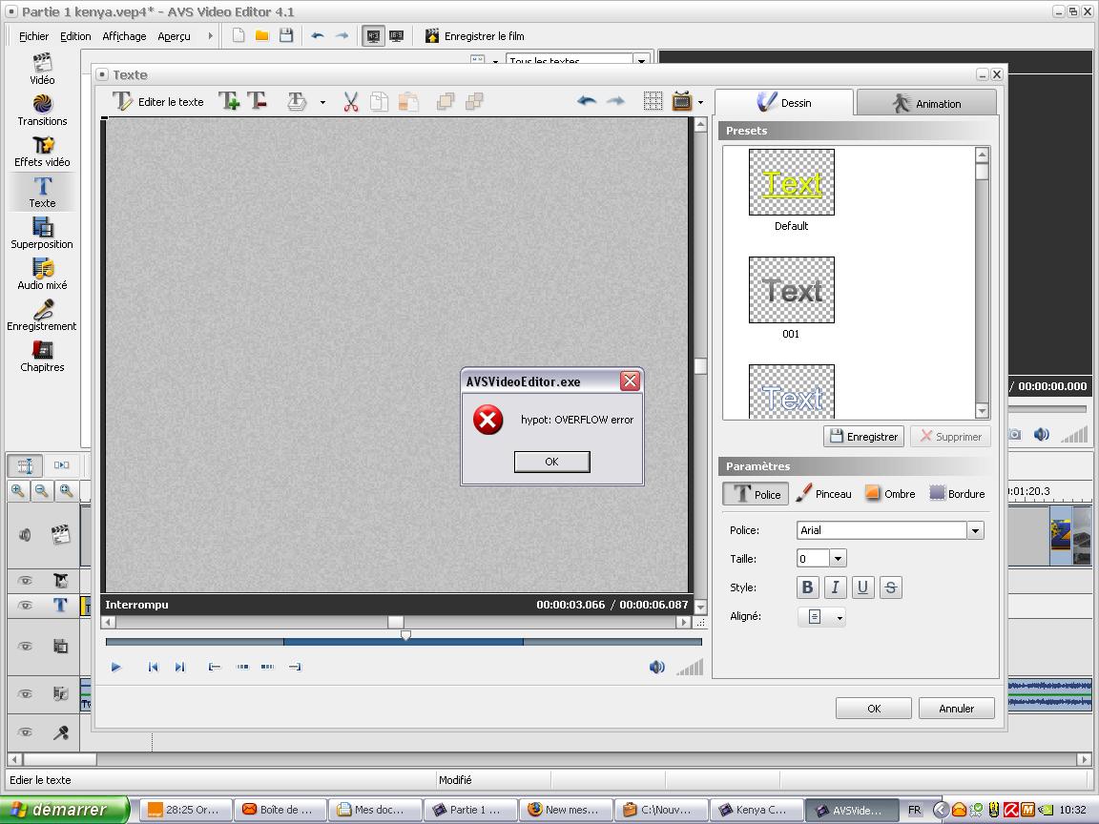Image resolution: width=1099 pixels, height=824 pixels.
Task: Dismiss the overflow error with OK
Action: tap(551, 462)
